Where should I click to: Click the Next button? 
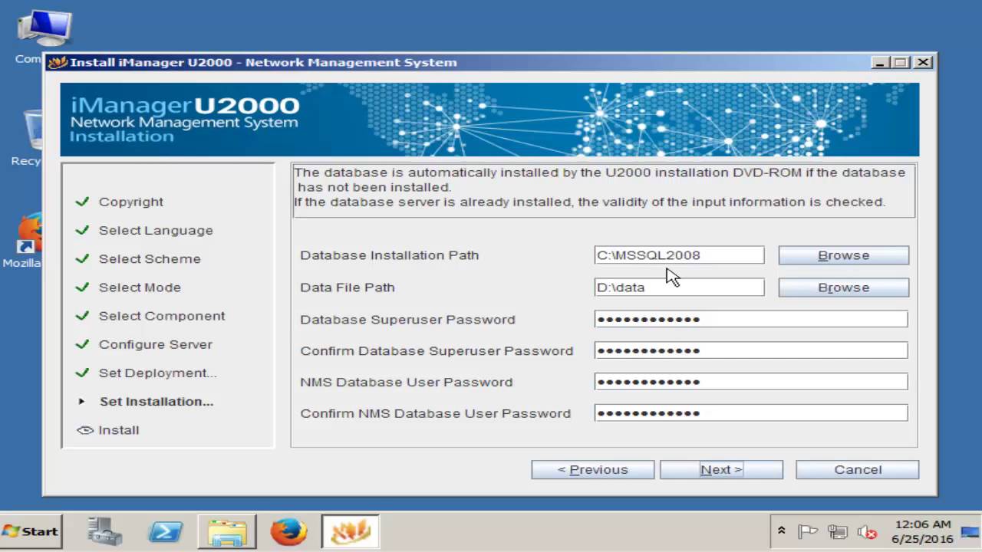pyautogui.click(x=721, y=469)
